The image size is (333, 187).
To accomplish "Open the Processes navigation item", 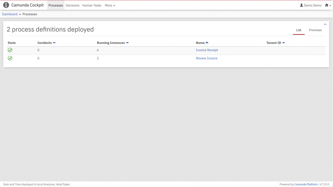I will click(56, 5).
